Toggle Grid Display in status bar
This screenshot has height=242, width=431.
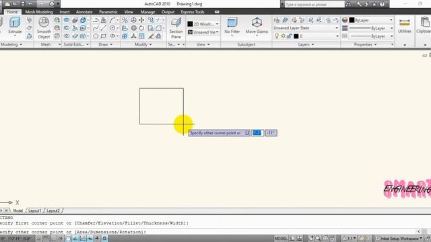click(x=46, y=239)
